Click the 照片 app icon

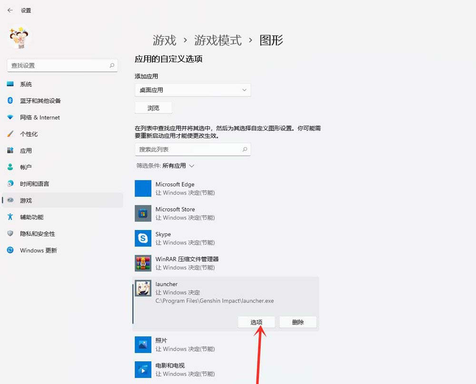tap(142, 344)
